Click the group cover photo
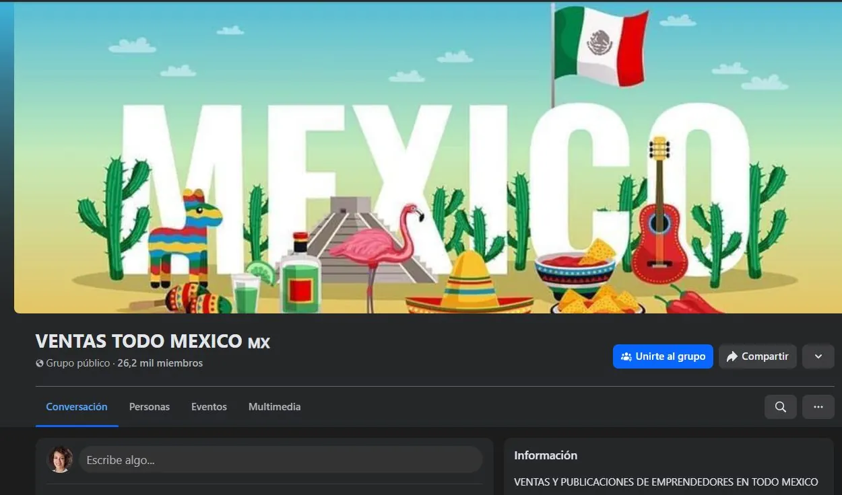Viewport: 842px width, 495px height. [x=421, y=158]
